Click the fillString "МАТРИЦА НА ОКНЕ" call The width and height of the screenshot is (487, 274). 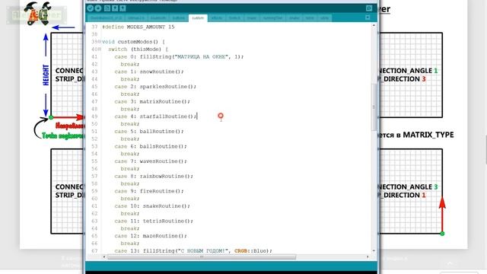pyautogui.click(x=192, y=57)
